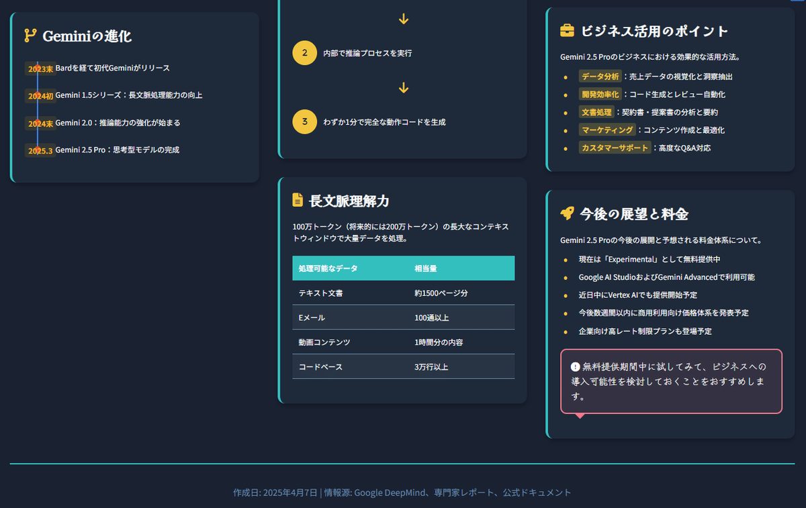The image size is (806, 508).
Task: Click the 1時間分の内容 table cell
Action: (x=461, y=342)
